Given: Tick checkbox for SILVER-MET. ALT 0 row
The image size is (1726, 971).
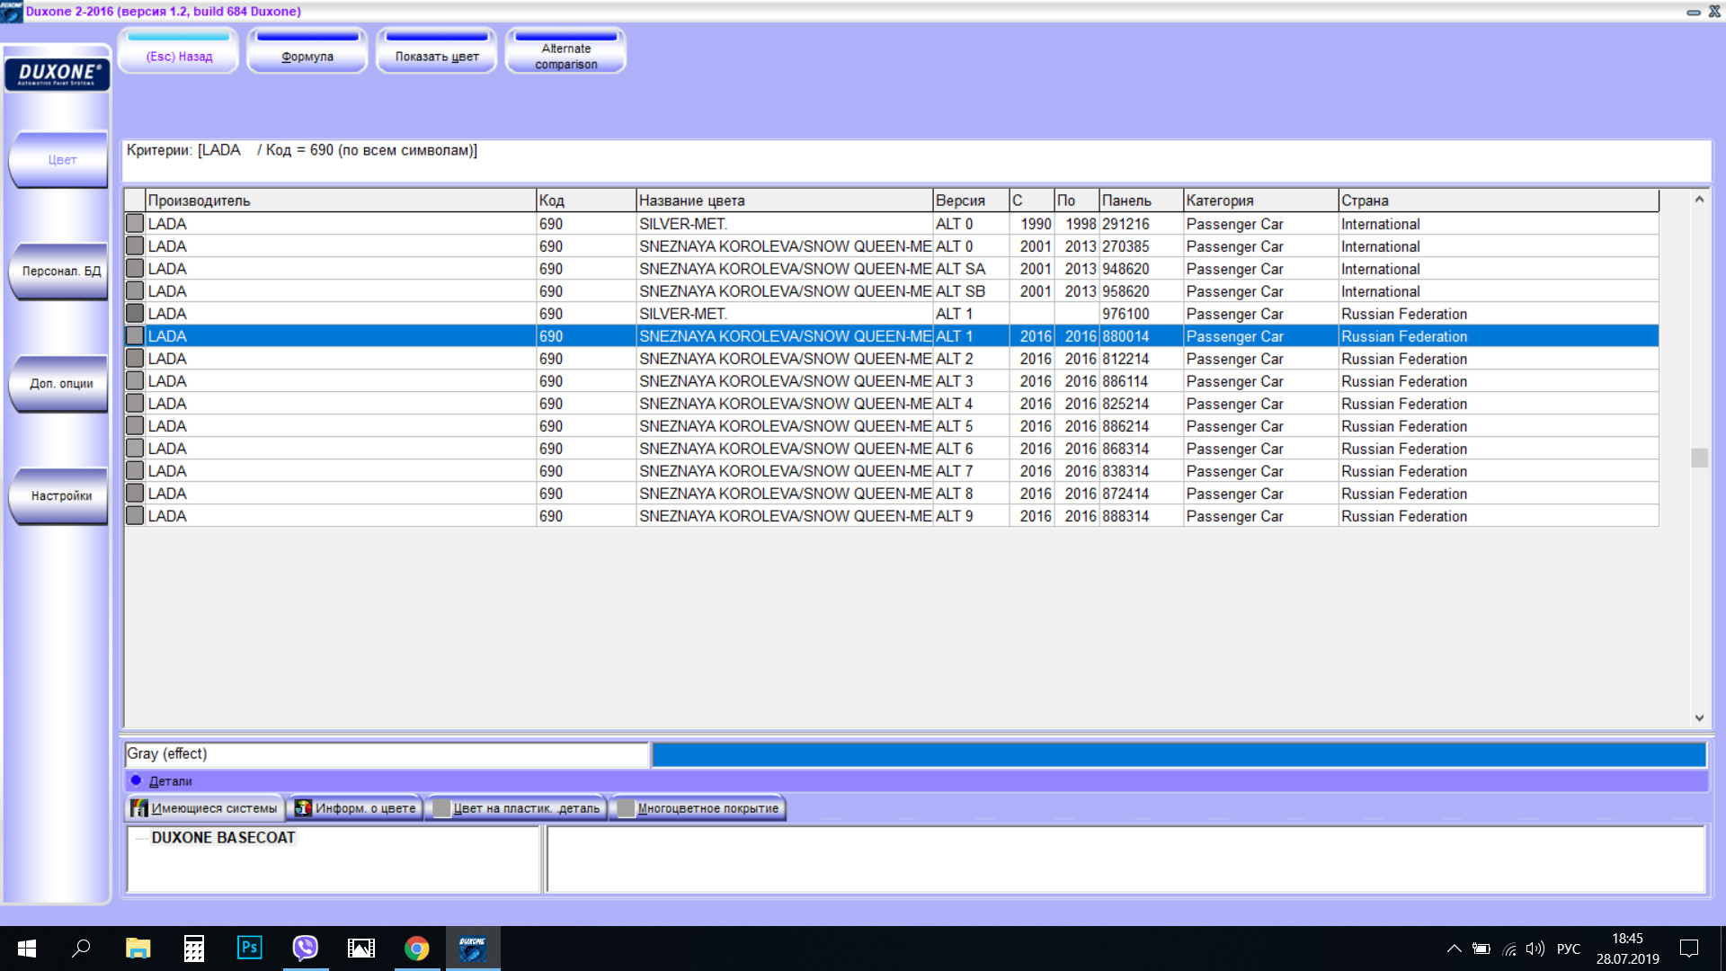Looking at the screenshot, I should pos(135,223).
